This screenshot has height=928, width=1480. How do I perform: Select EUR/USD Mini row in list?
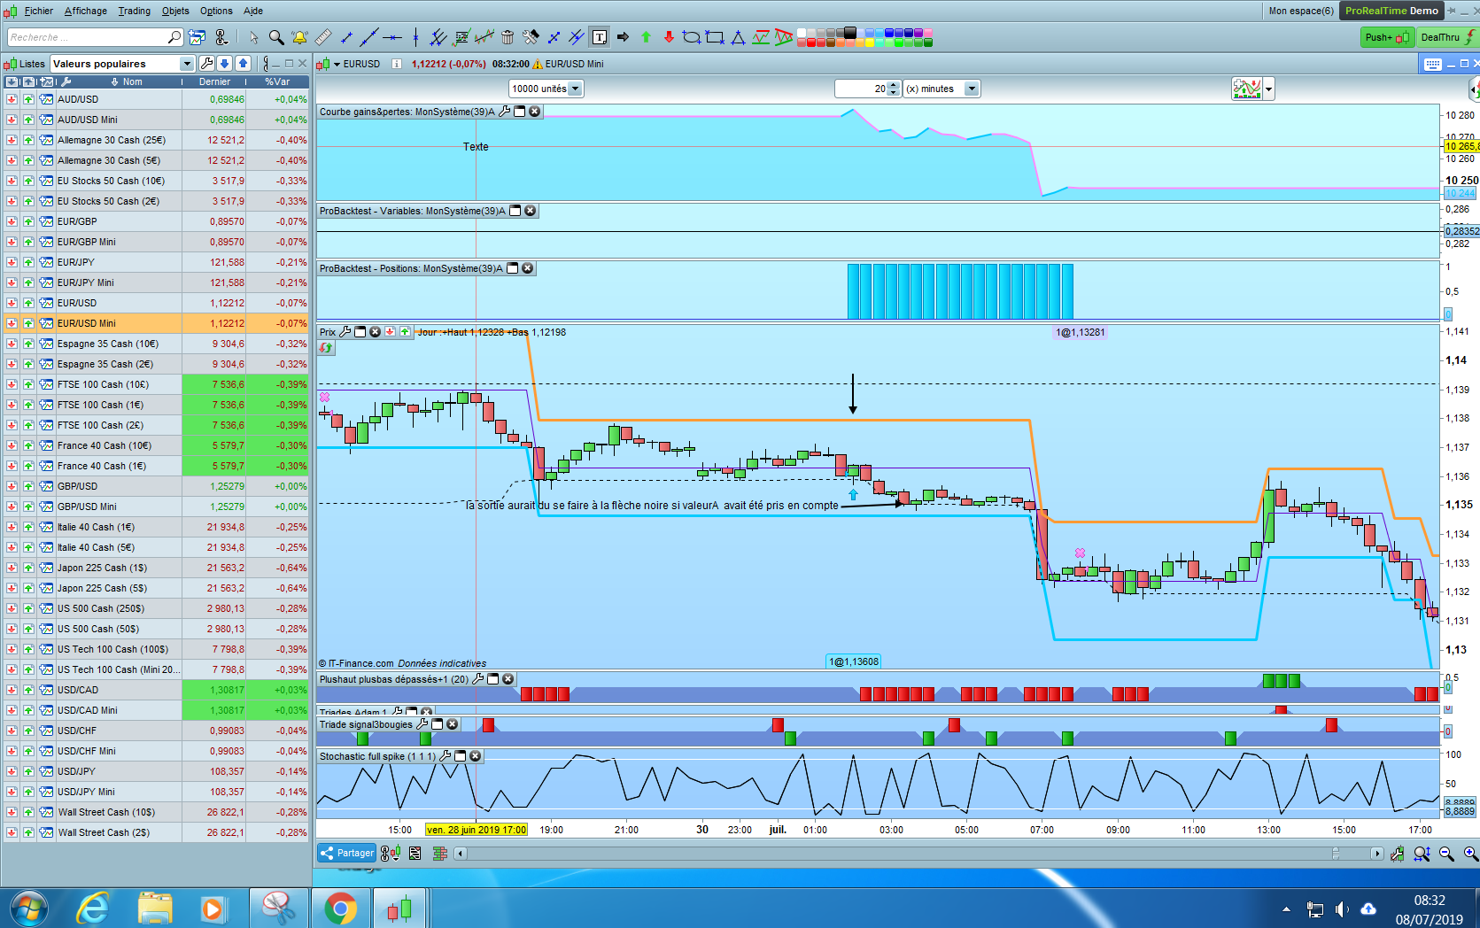tap(156, 323)
